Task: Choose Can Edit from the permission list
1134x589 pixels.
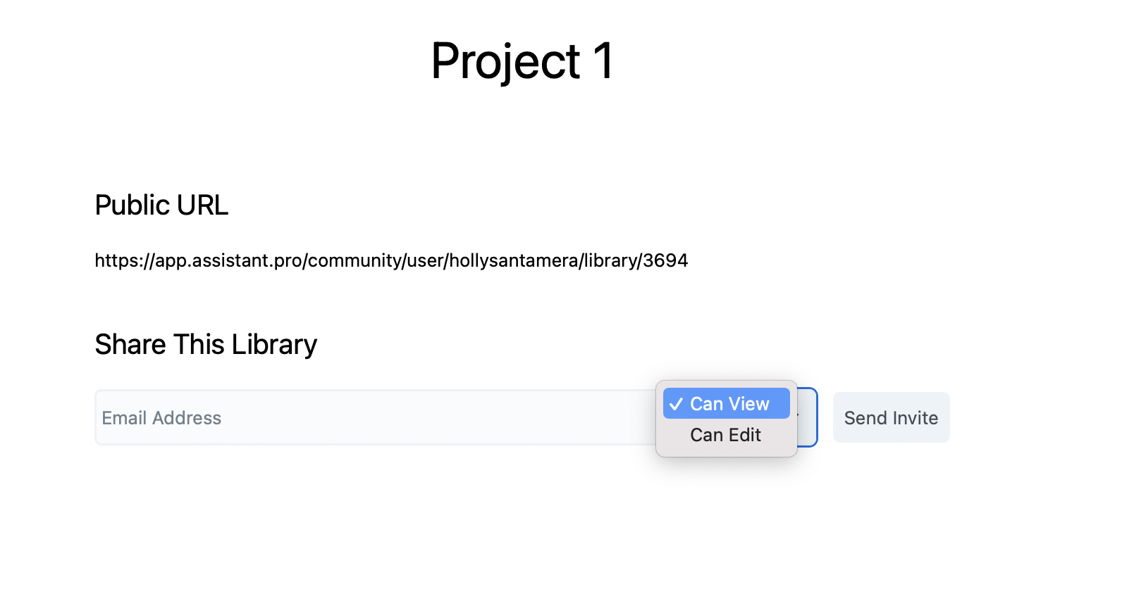Action: [725, 435]
